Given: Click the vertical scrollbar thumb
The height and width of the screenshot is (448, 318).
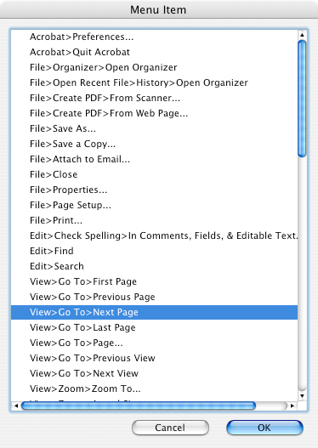Looking at the screenshot, I should [x=302, y=99].
